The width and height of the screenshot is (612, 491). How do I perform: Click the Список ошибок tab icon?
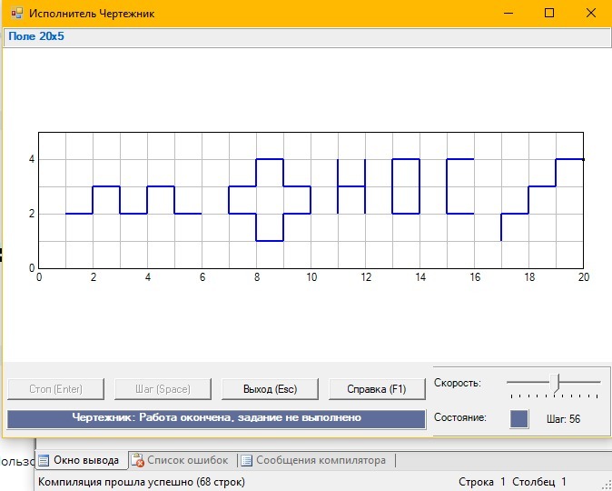(x=137, y=460)
